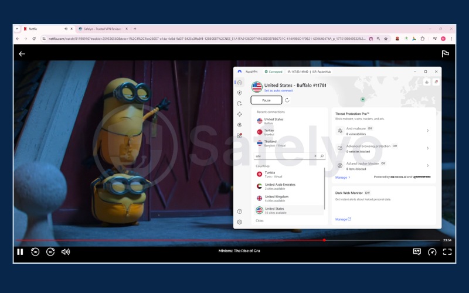Open a new browser tab
The width and height of the screenshot is (469, 293).
135,29
